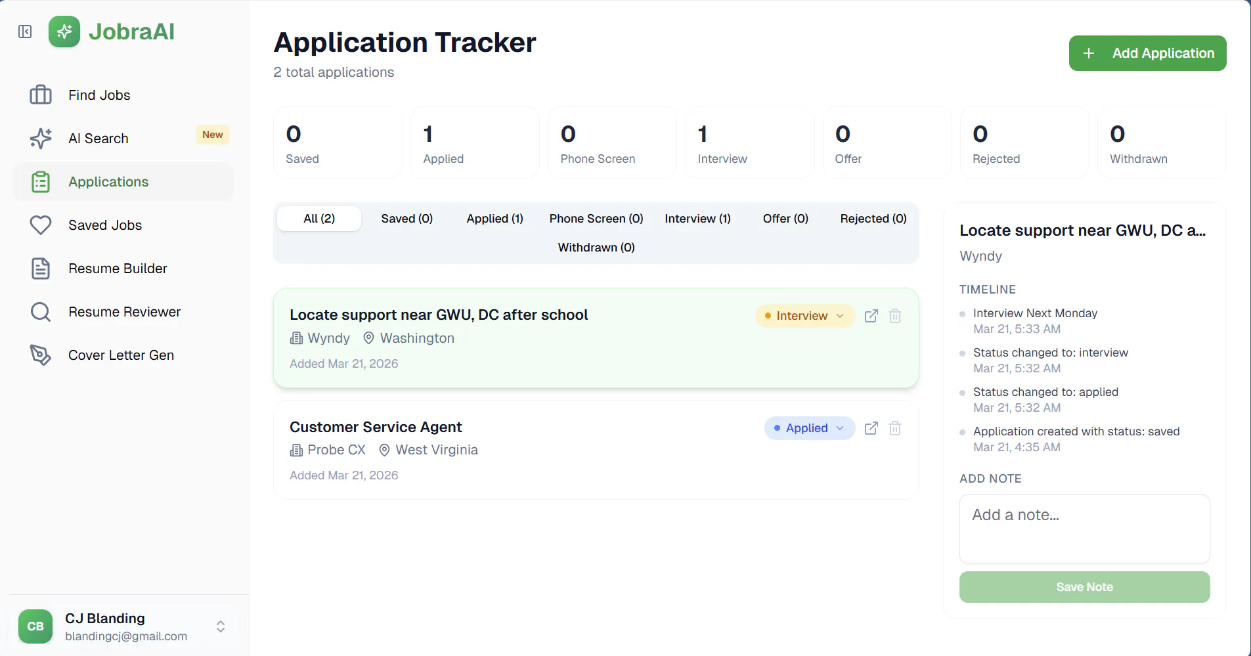The height and width of the screenshot is (656, 1251).
Task: Click the location pin beside Washington
Action: tap(369, 338)
